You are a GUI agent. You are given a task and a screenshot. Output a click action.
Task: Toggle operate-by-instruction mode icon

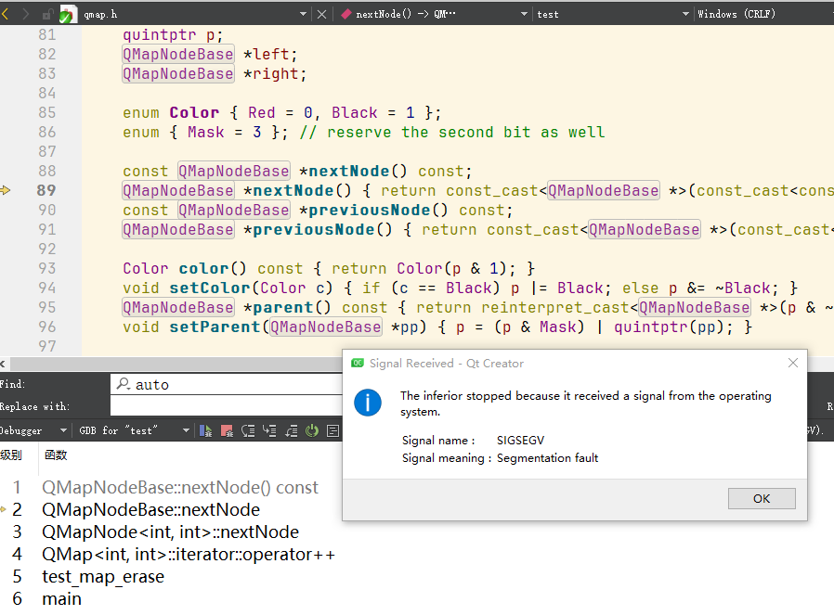point(333,430)
